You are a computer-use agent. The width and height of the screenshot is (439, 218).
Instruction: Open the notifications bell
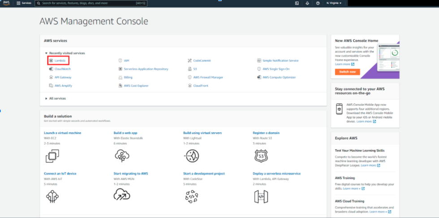pyautogui.click(x=307, y=3)
